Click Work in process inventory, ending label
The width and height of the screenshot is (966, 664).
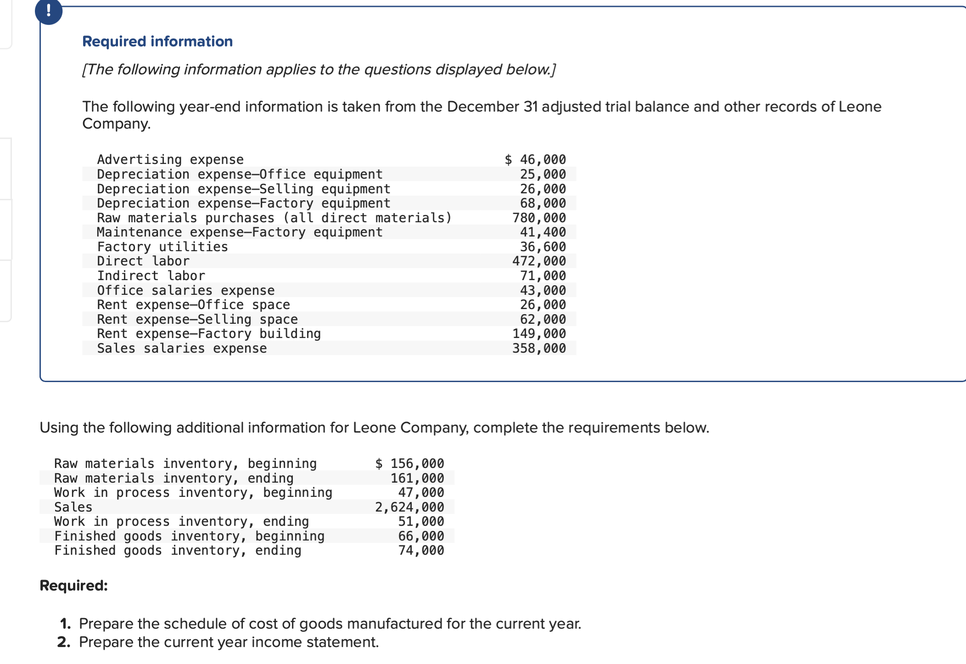181,521
